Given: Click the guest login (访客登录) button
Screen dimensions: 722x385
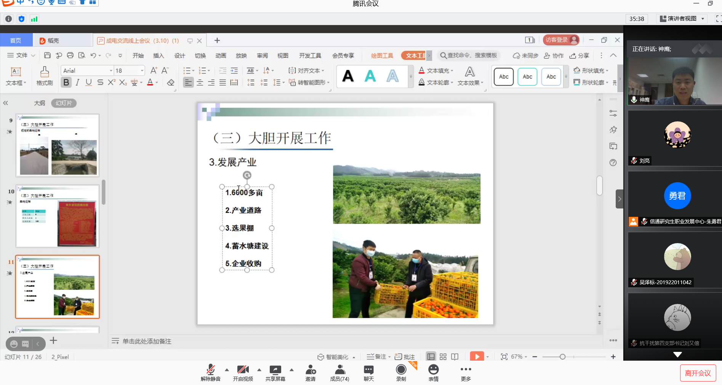Looking at the screenshot, I should [x=561, y=40].
